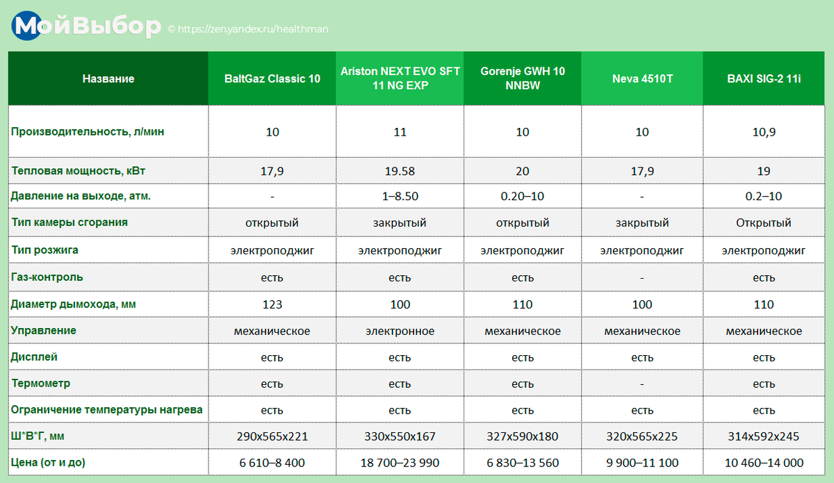Select BAXI chamber type Открытый
Image resolution: width=834 pixels, height=483 pixels.
(x=764, y=223)
